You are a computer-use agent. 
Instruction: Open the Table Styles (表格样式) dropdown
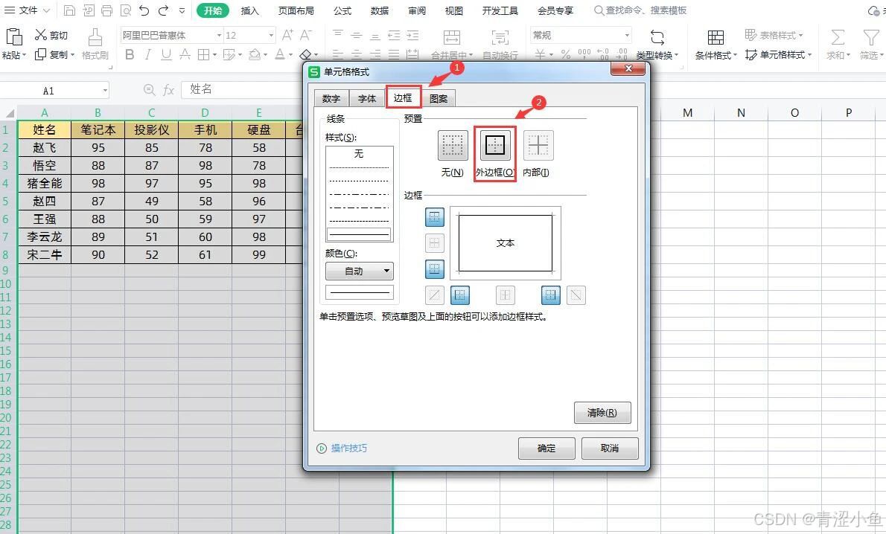coord(774,35)
